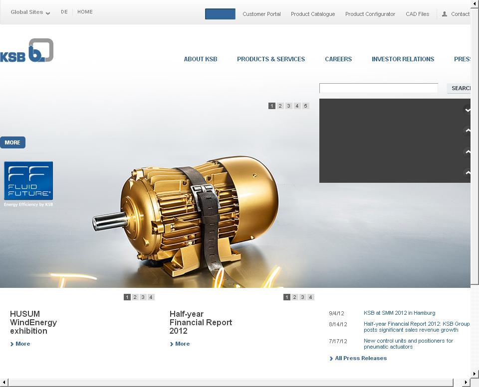This screenshot has width=479, height=387.
Task: Expand the second dark panel chevron
Action: click(x=467, y=131)
